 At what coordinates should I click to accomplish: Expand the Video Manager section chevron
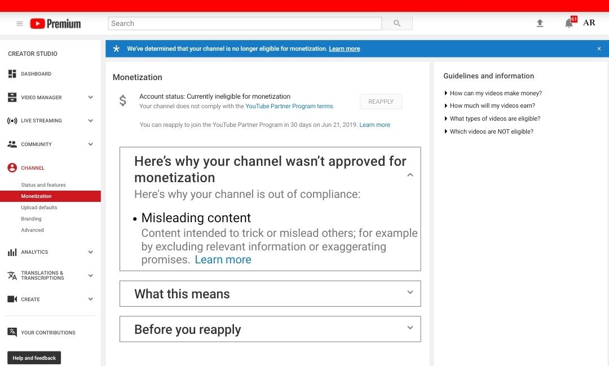click(90, 97)
